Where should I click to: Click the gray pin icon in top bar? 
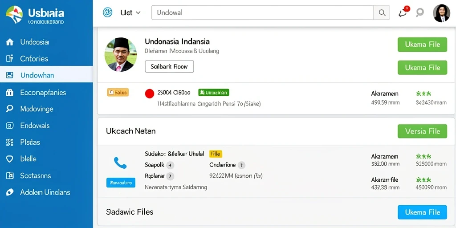419,12
